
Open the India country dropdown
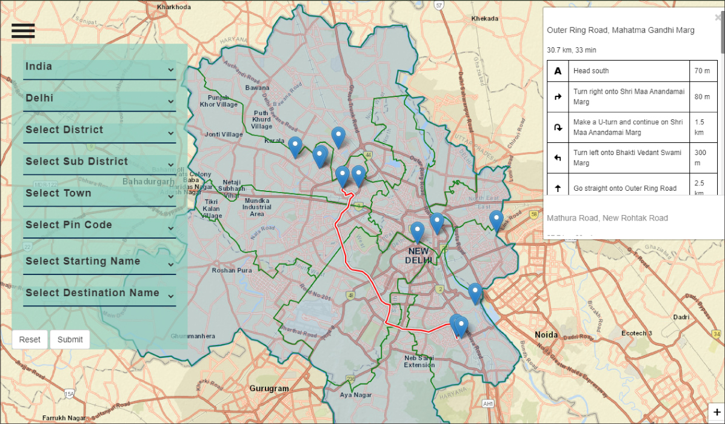click(x=99, y=67)
